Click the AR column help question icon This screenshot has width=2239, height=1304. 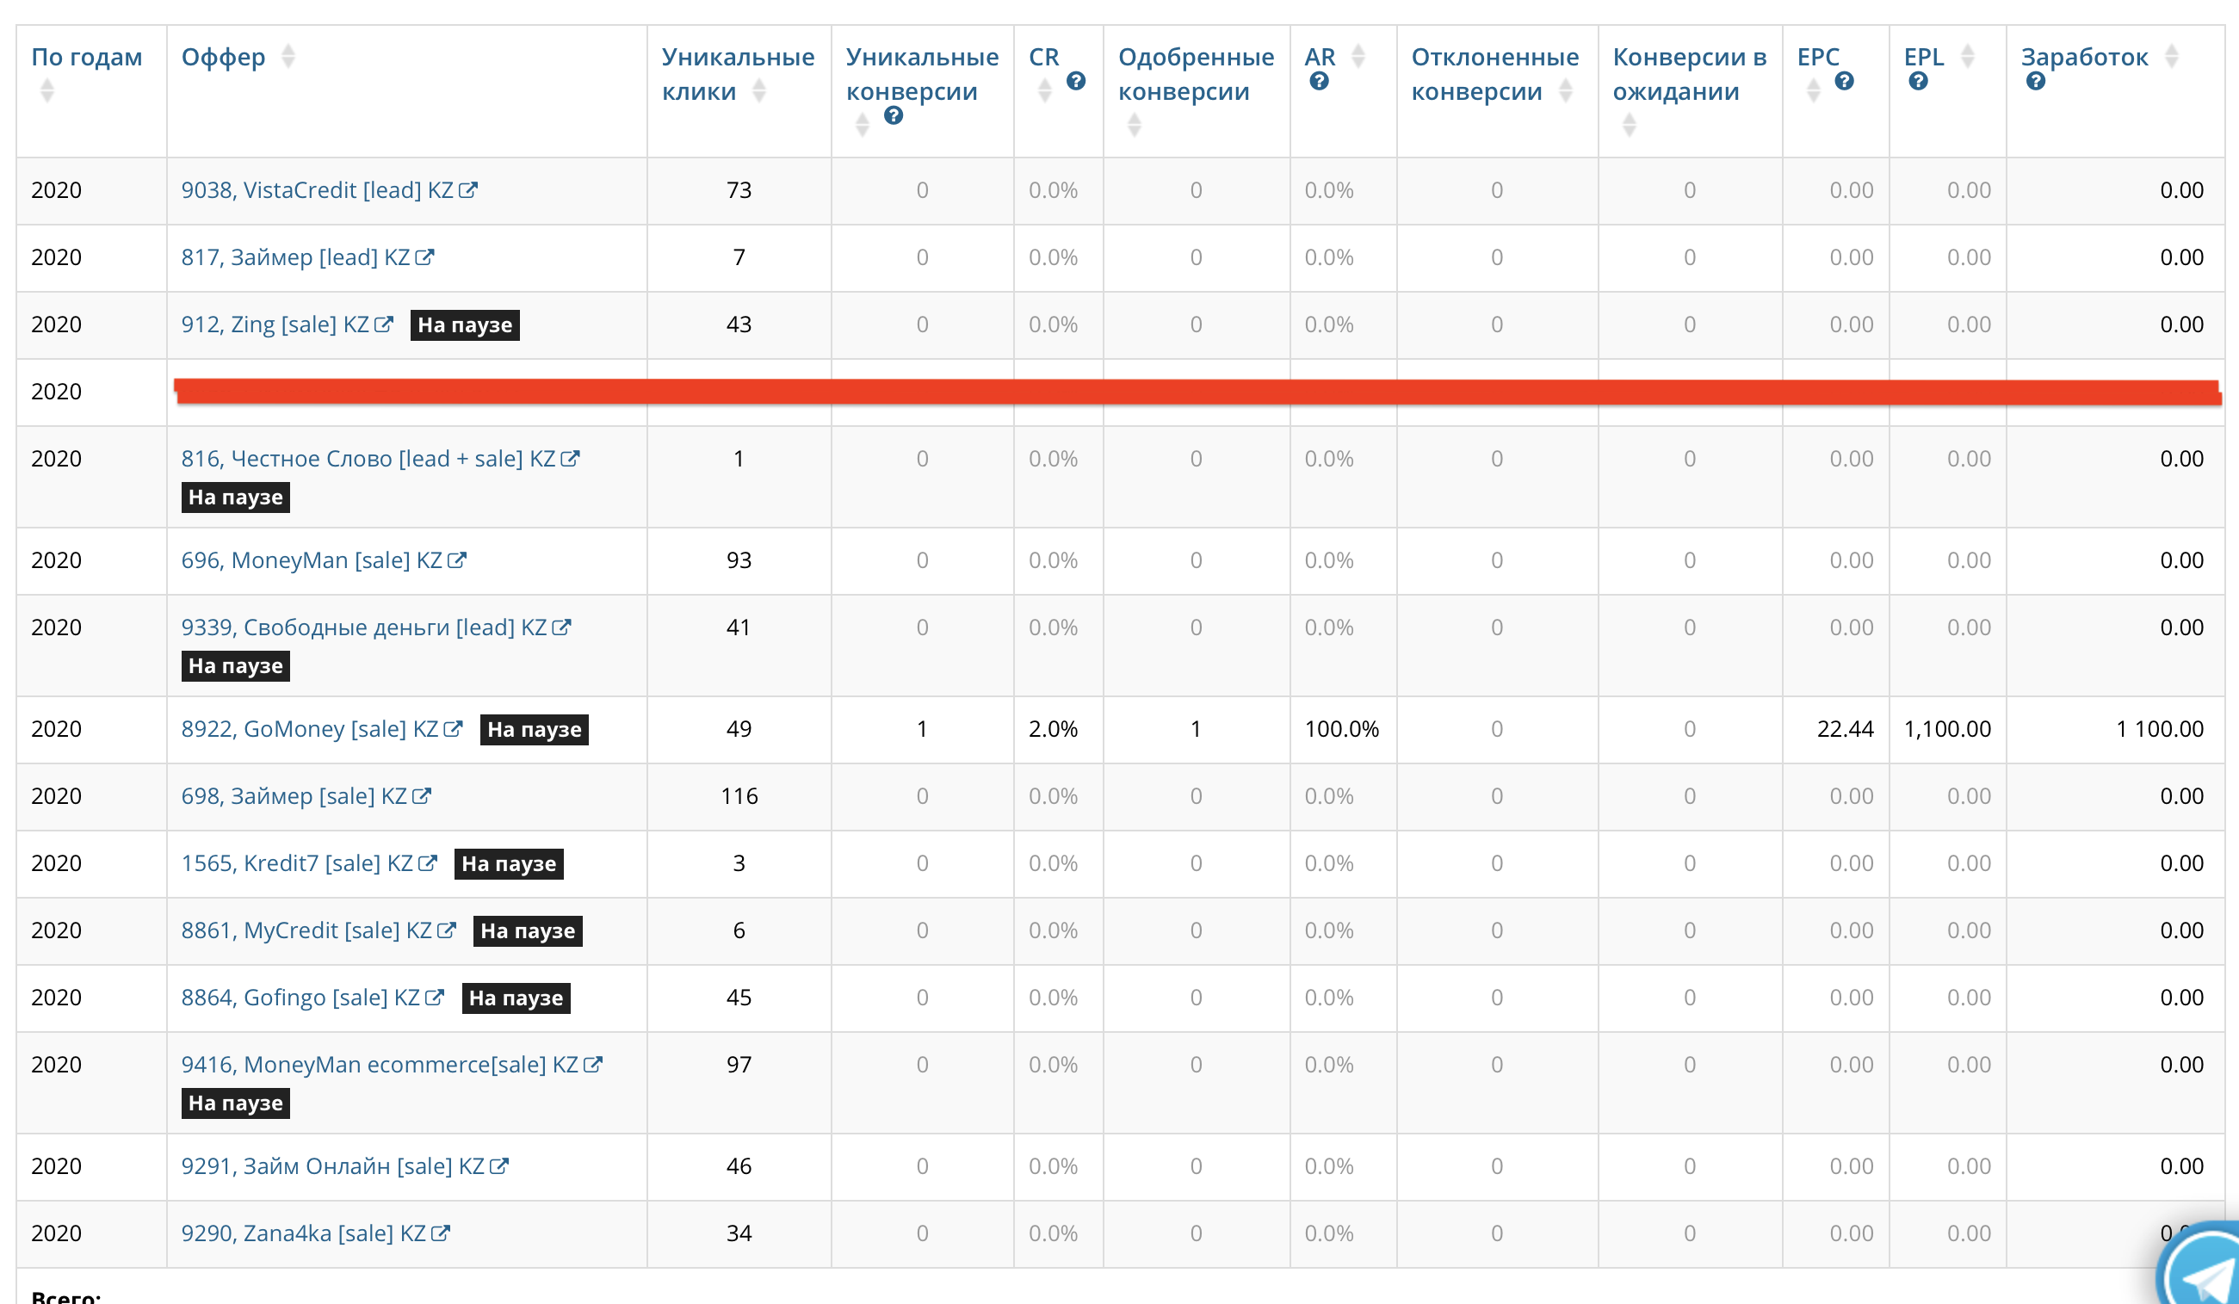point(1319,81)
